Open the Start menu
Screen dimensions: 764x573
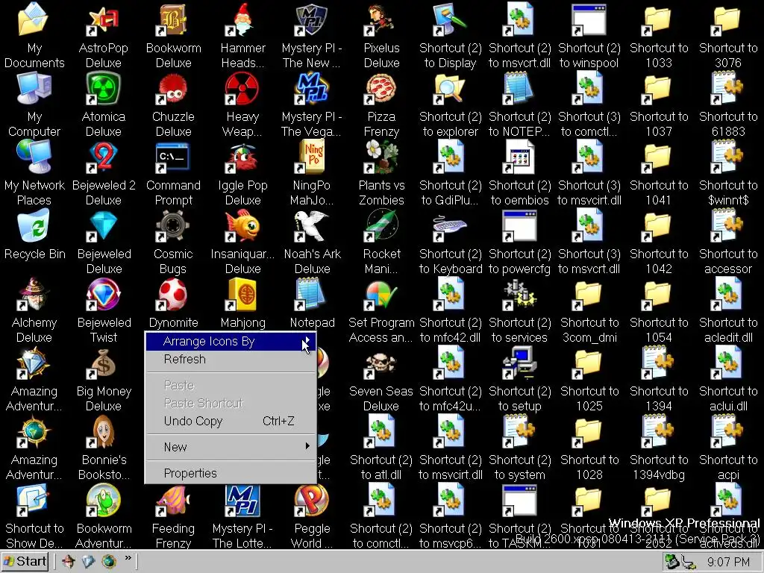tap(25, 562)
